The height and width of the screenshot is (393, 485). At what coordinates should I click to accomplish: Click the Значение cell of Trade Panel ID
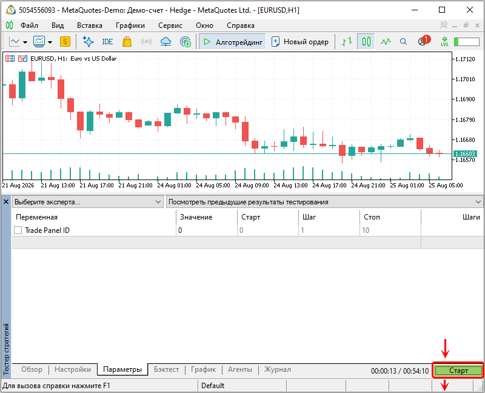(206, 230)
